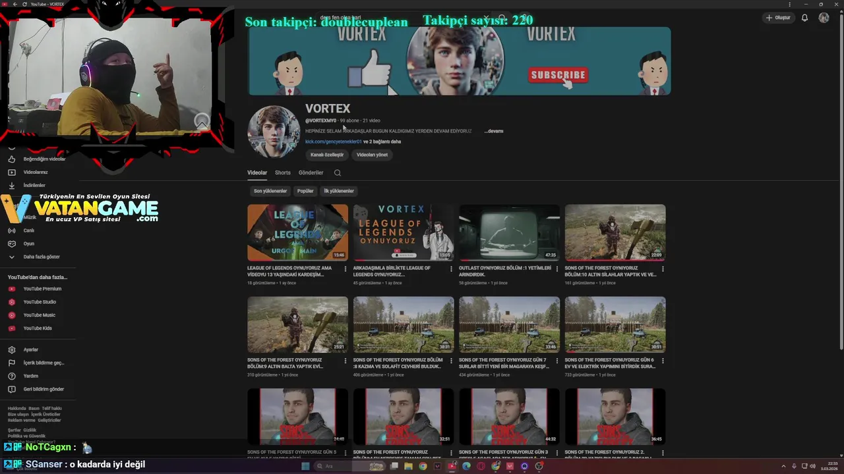Click the Ayarlar gear icon
The width and height of the screenshot is (844, 474).
pyautogui.click(x=11, y=350)
